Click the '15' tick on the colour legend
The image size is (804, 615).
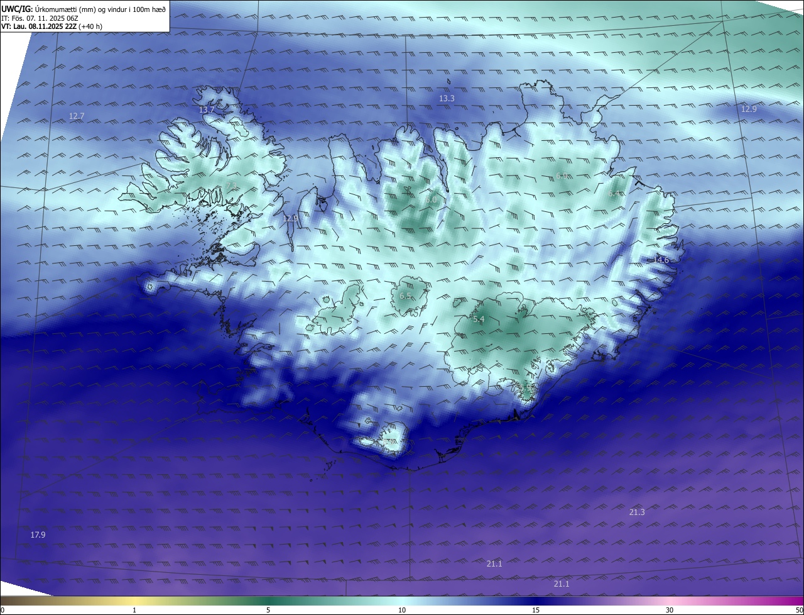(x=536, y=611)
